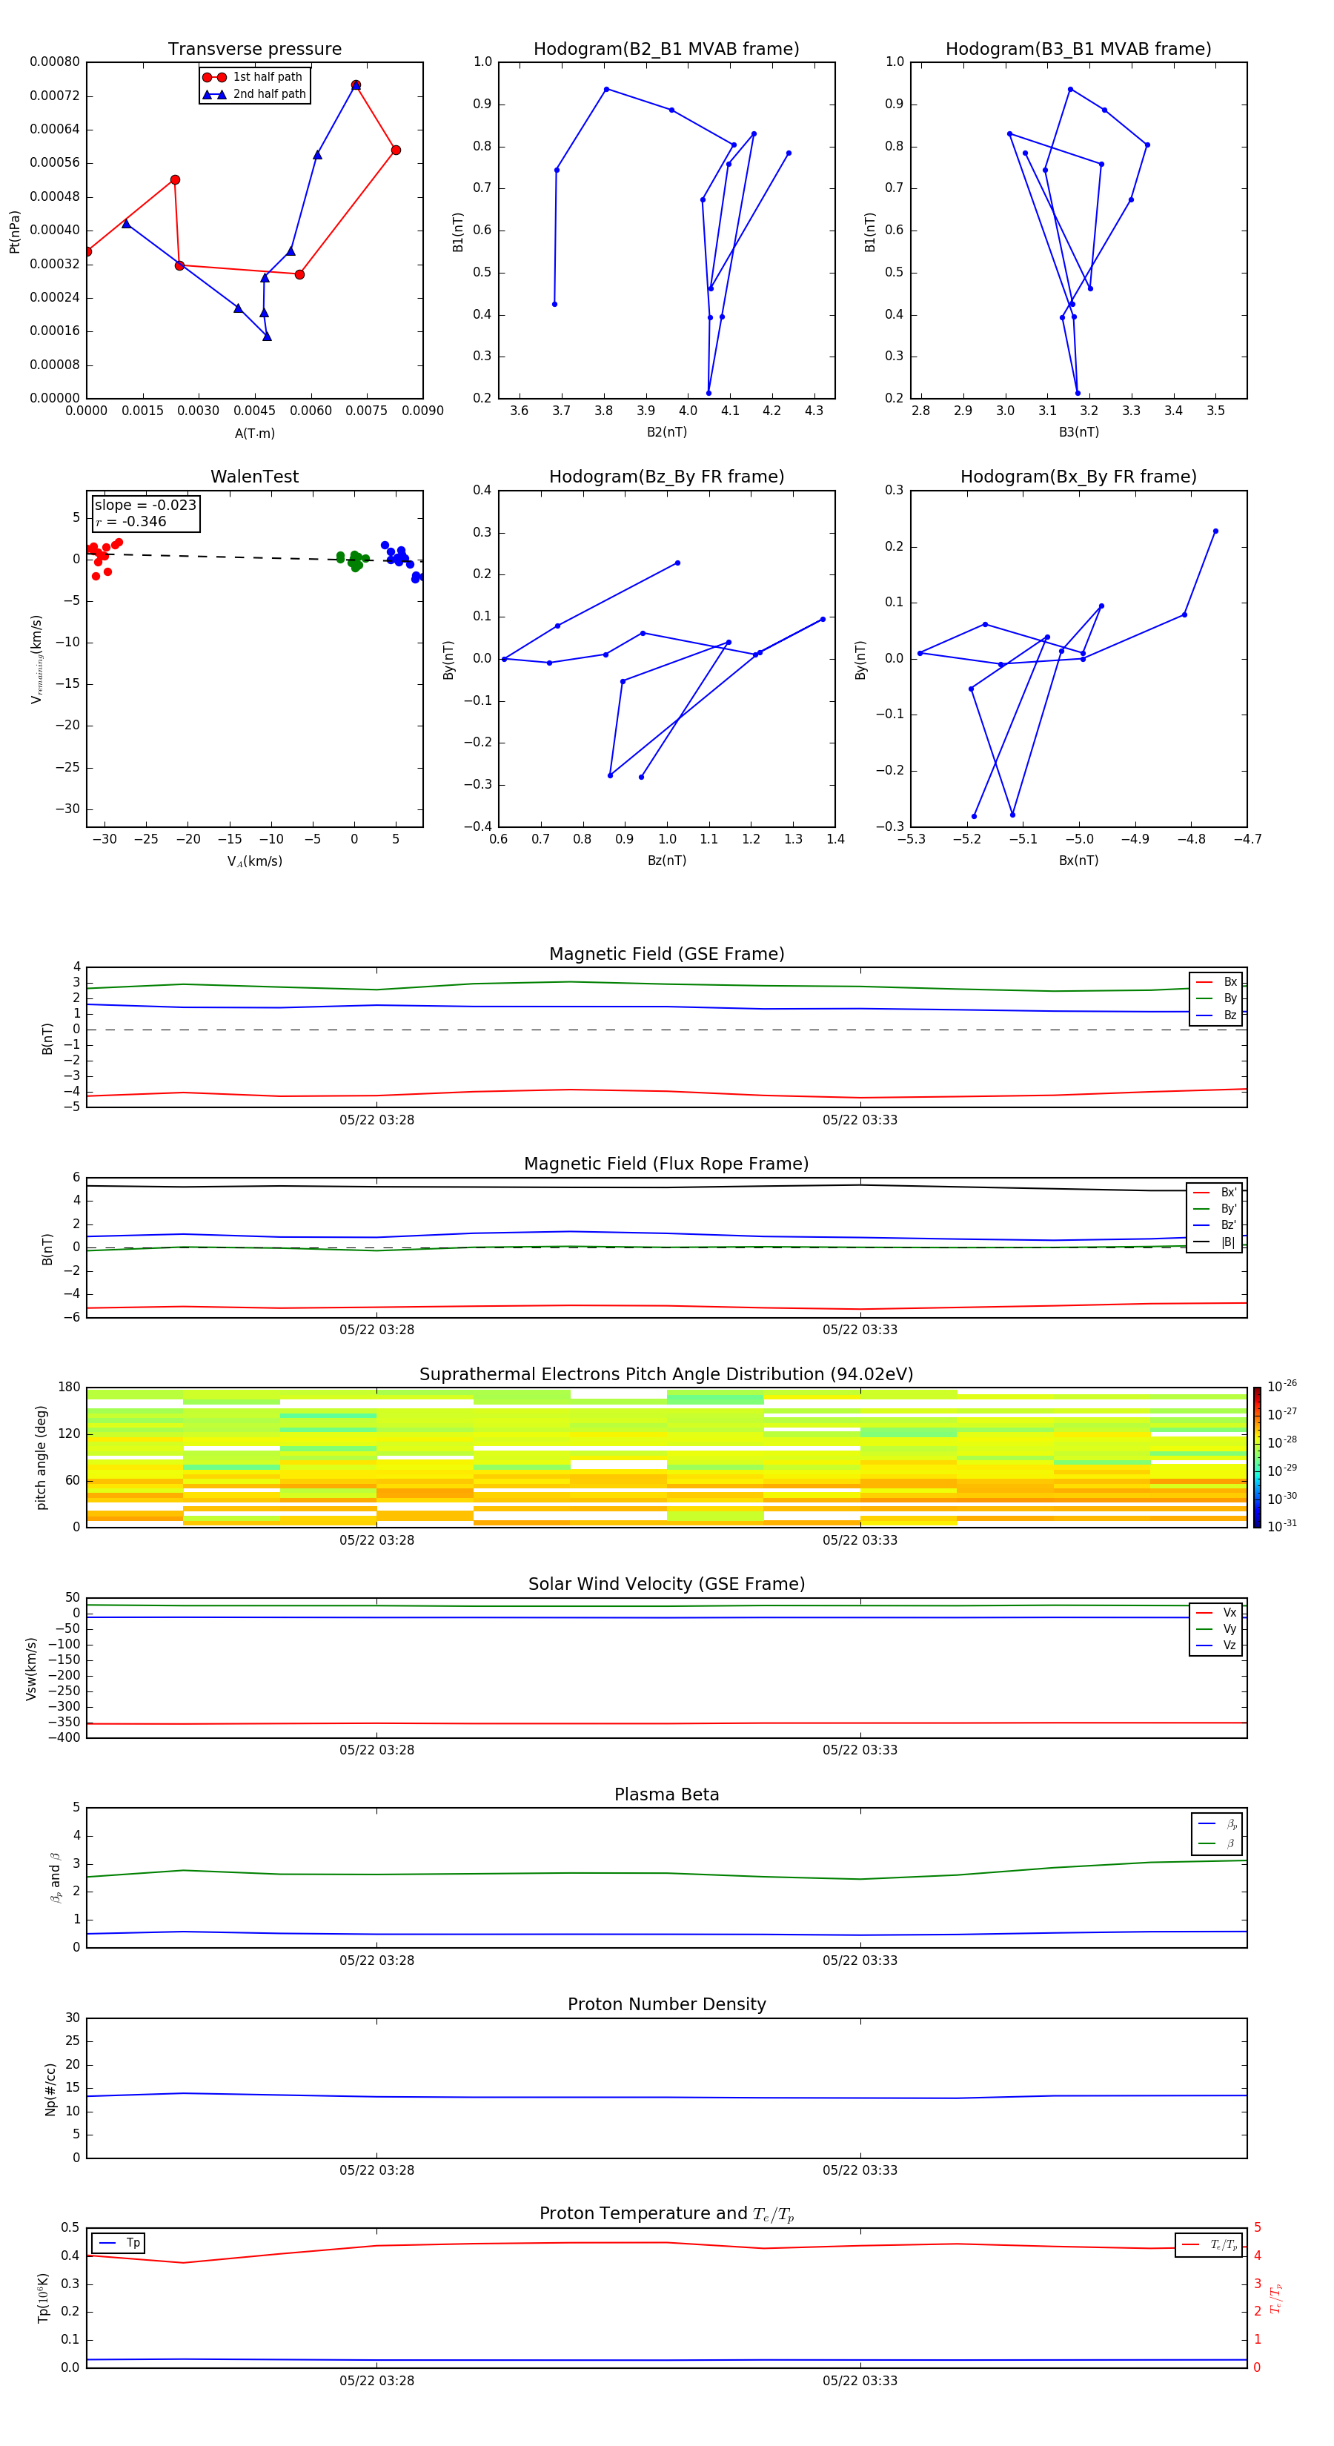Click |B| legend entry in Flux Rope panel

(1215, 1242)
